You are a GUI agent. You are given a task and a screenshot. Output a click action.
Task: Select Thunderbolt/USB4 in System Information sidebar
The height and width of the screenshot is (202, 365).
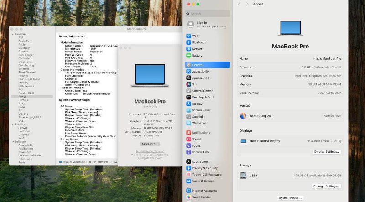point(30,117)
